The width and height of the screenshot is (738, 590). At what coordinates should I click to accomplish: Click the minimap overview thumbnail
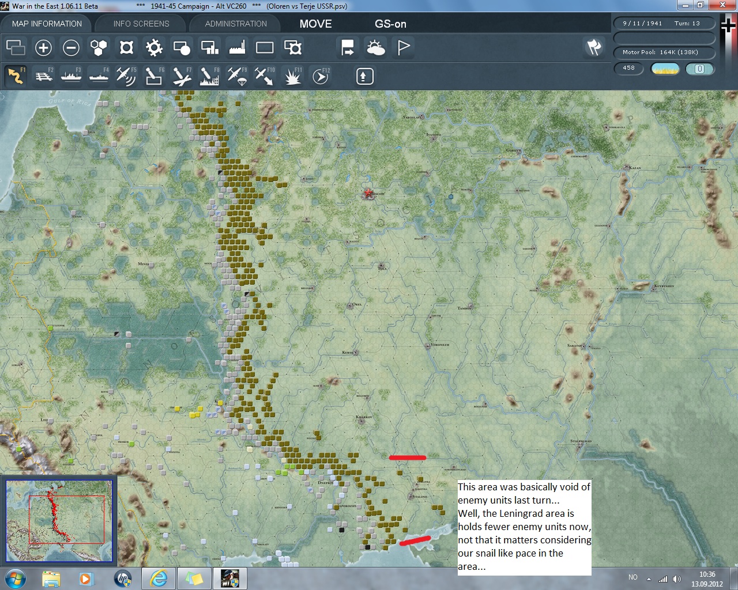coord(59,521)
